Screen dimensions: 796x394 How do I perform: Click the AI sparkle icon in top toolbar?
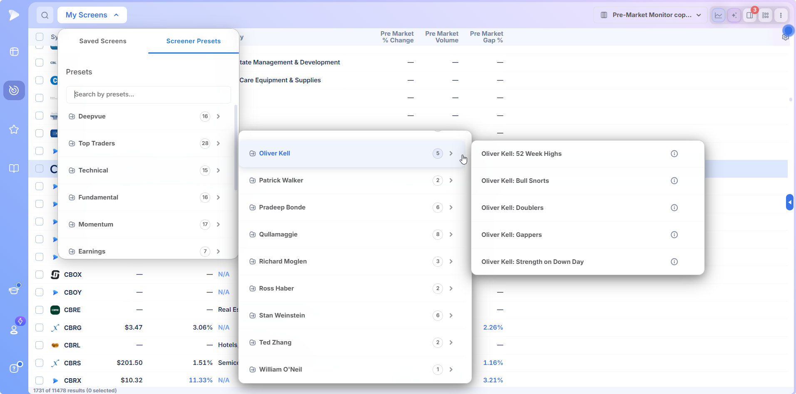pos(734,15)
